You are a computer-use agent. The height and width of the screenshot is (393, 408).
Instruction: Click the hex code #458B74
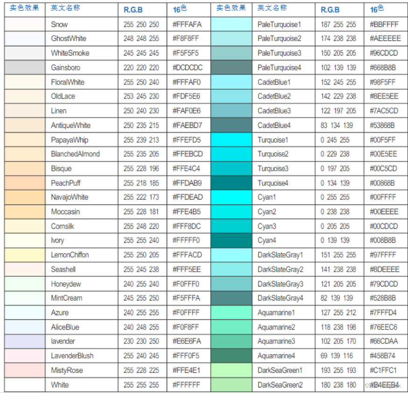(382, 356)
